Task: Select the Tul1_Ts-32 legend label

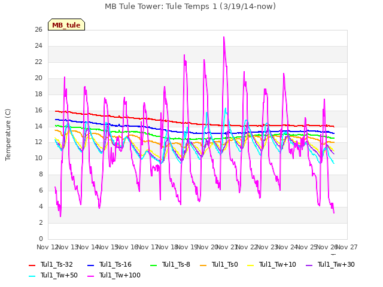Action: 57,264
